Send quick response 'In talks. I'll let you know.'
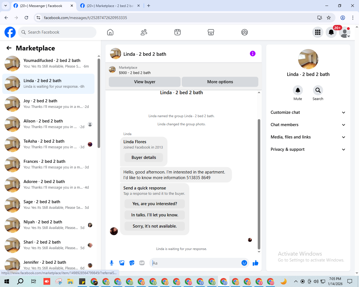The width and height of the screenshot is (359, 287). coord(155,215)
